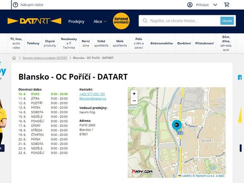The height and width of the screenshot is (183, 244).
Task: Click the store location pin on map
Action: [x=176, y=125]
